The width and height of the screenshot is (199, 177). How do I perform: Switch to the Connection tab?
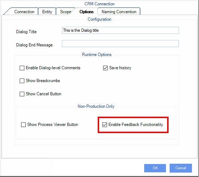(x=24, y=12)
